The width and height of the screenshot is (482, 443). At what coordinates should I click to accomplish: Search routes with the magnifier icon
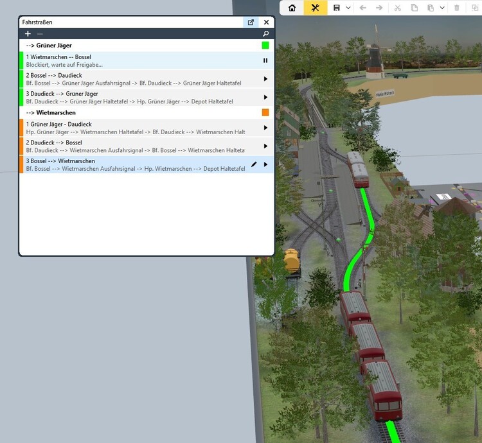(x=265, y=33)
